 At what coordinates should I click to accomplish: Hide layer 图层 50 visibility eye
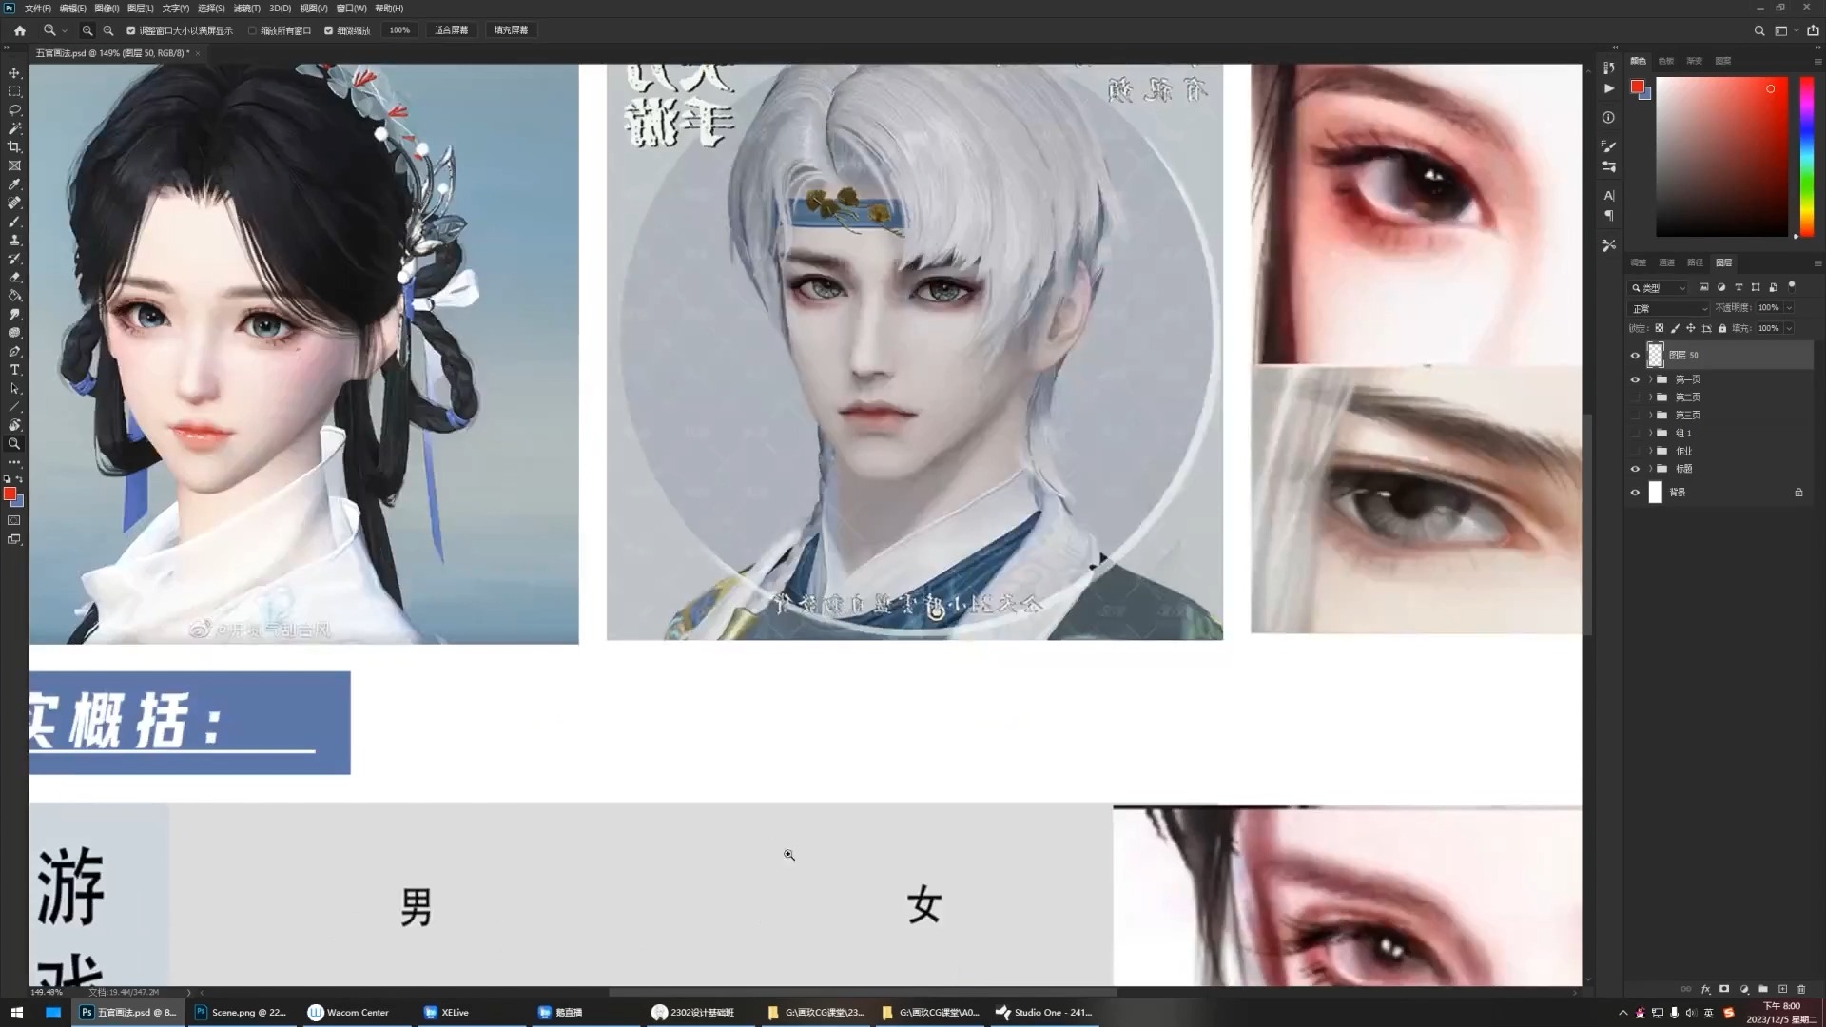(1635, 356)
